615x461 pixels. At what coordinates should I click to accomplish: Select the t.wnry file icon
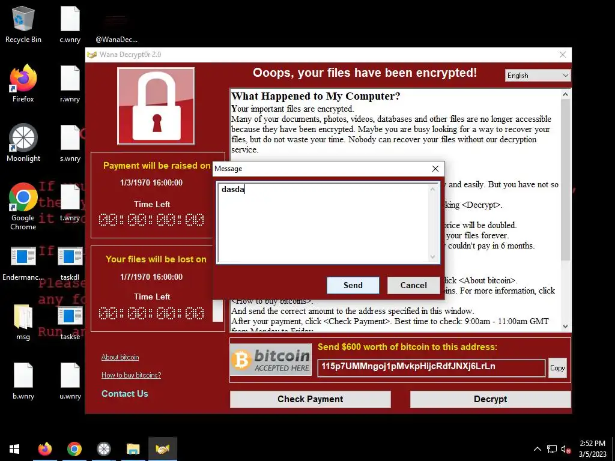70,203
